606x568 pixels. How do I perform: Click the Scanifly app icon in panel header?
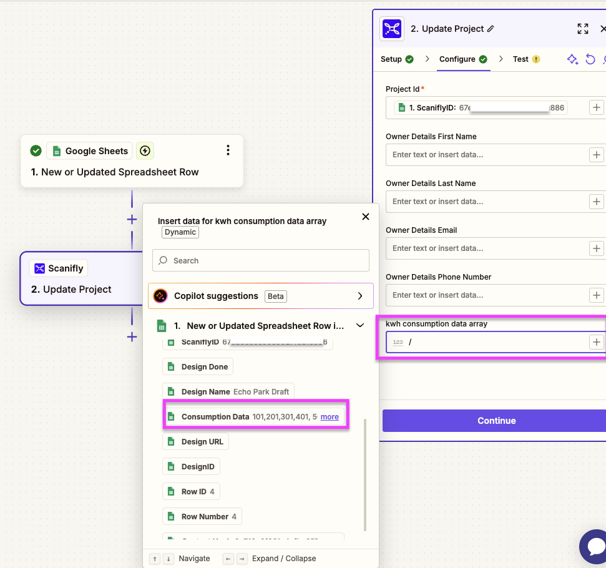392,29
